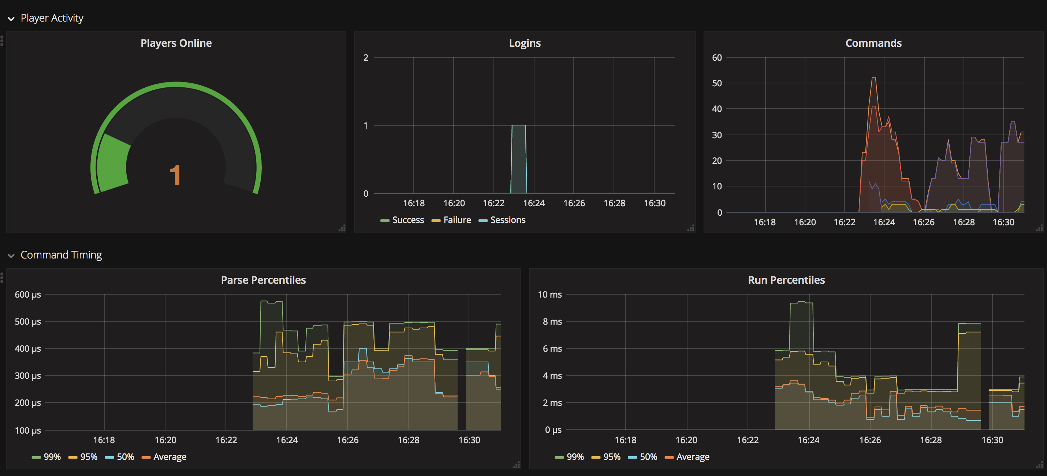Open the Run Percentiles panel title menu
This screenshot has width=1047, height=476.
coord(786,280)
